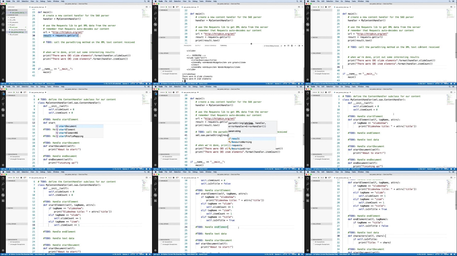Tick All Exceptions in the parseString suggestions window
Screen dimensions: 457x256
click(161, 157)
